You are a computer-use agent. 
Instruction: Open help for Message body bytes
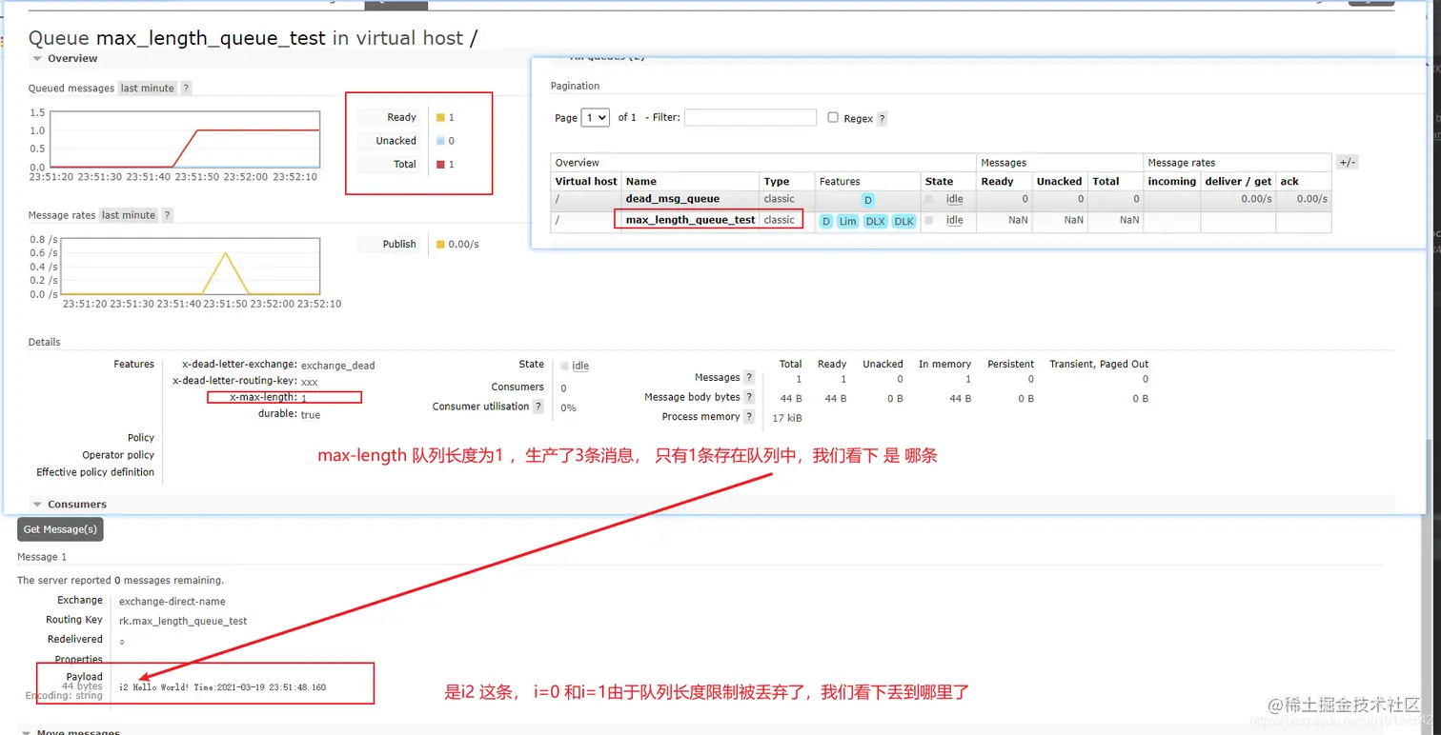click(749, 397)
